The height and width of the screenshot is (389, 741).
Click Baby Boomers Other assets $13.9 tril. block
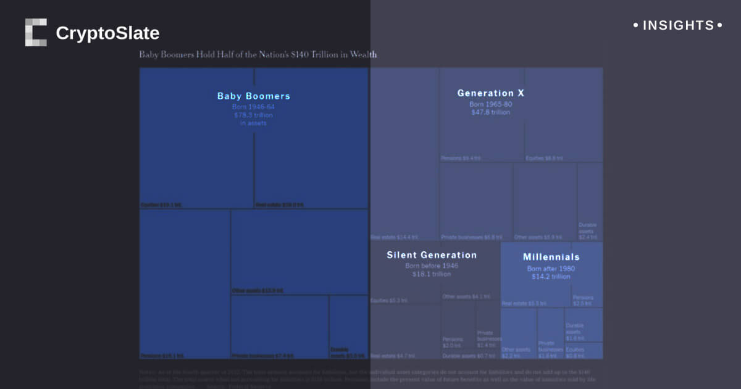pos(299,252)
